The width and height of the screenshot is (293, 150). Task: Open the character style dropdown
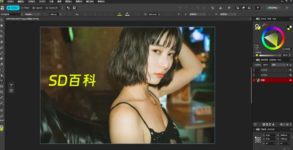pos(197,14)
